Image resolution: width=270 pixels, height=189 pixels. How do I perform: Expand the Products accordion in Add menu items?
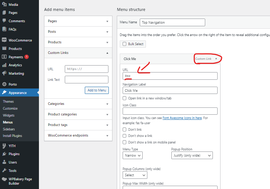tap(78, 42)
